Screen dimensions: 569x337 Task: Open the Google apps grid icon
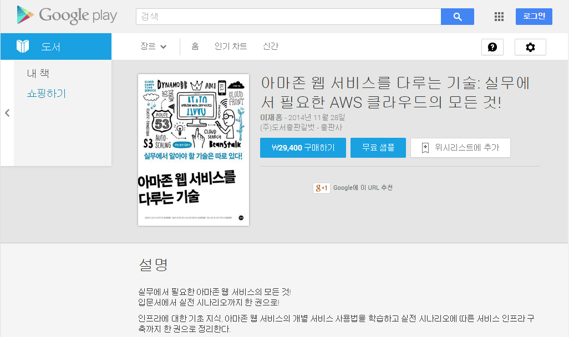499,17
